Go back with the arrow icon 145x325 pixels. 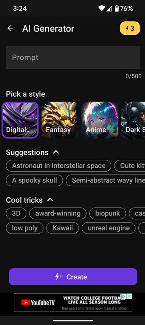(x=10, y=28)
